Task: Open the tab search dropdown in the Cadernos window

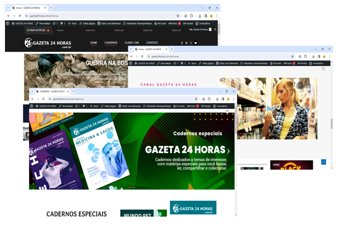Action: (x=32, y=91)
